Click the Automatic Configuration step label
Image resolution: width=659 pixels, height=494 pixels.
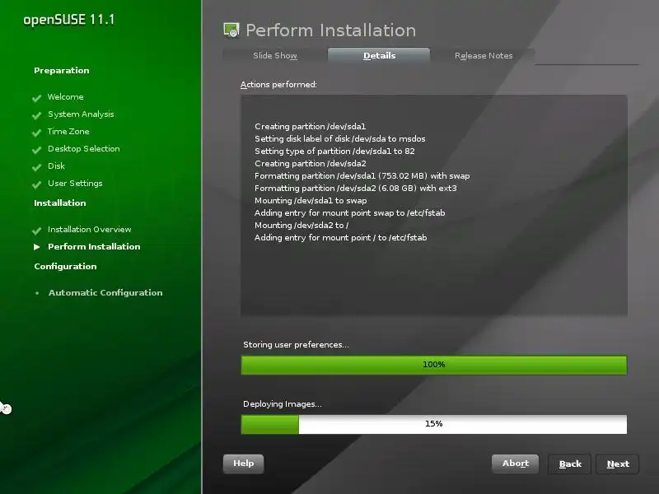click(x=105, y=293)
